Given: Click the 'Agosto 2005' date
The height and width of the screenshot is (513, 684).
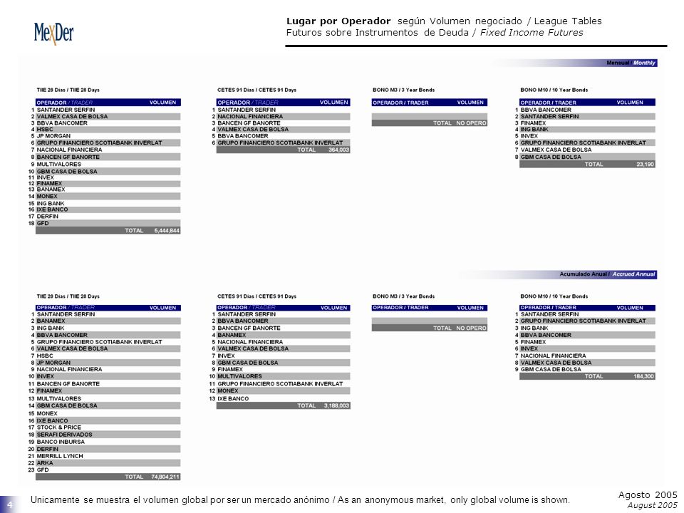Looking at the screenshot, I should (x=648, y=494).
